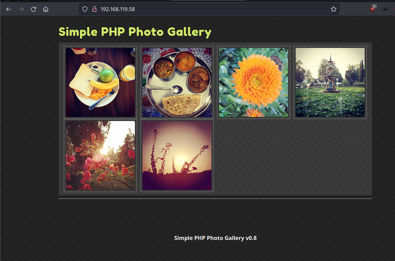Bookmark this page with the star
395x261 pixels.
333,9
